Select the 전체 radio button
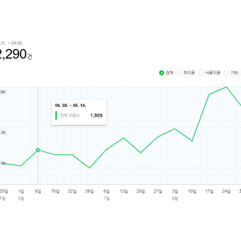The height and width of the screenshot is (241, 241). (x=161, y=73)
